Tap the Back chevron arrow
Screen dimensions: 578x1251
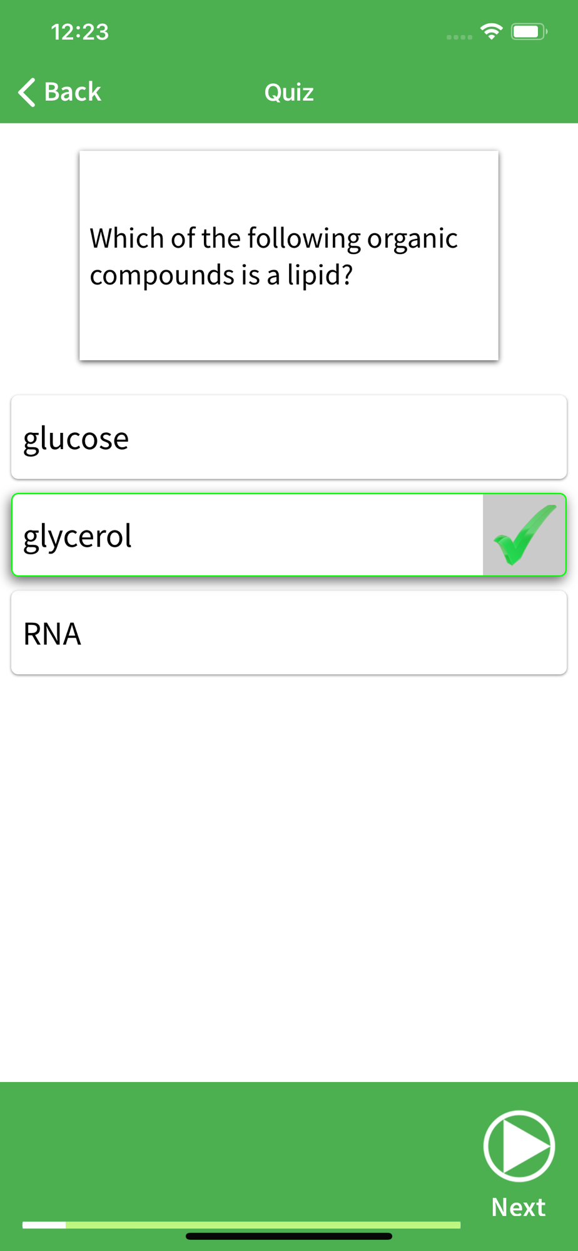26,93
